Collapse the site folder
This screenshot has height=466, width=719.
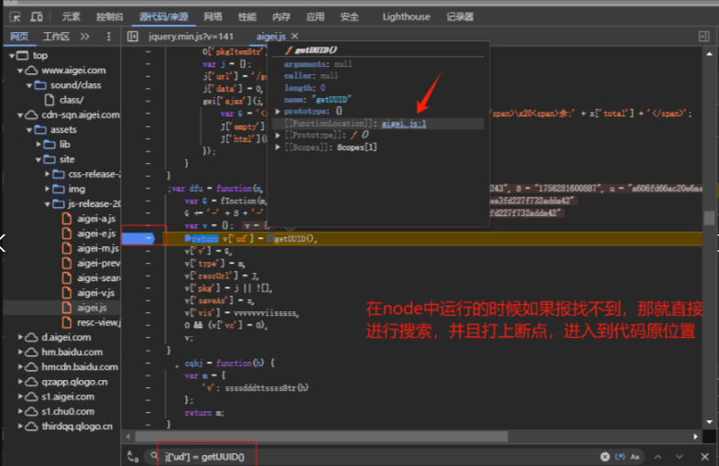38,159
